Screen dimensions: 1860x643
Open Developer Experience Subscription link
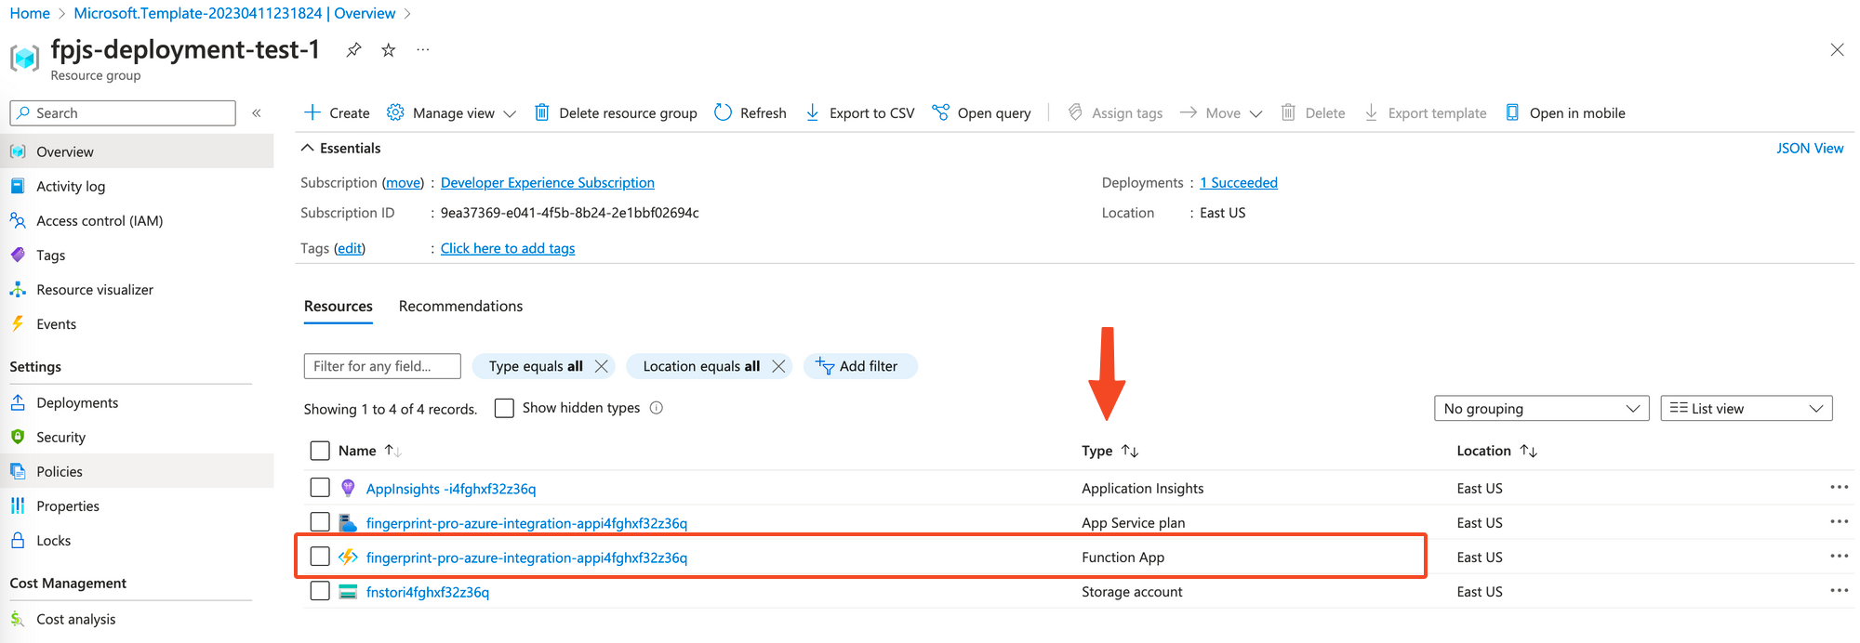click(548, 183)
